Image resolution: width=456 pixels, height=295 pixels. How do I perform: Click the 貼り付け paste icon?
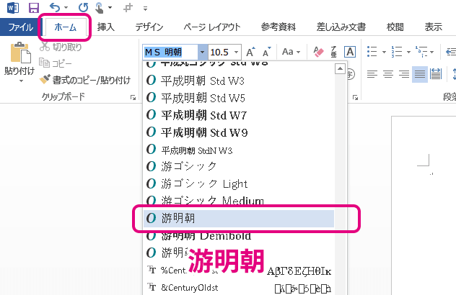(20, 53)
